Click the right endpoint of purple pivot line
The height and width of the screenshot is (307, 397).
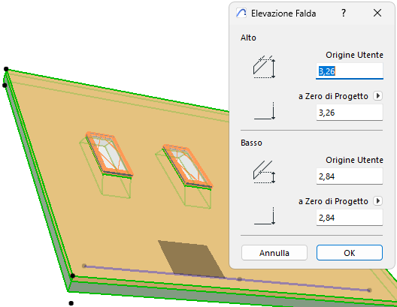pyautogui.click(x=369, y=290)
